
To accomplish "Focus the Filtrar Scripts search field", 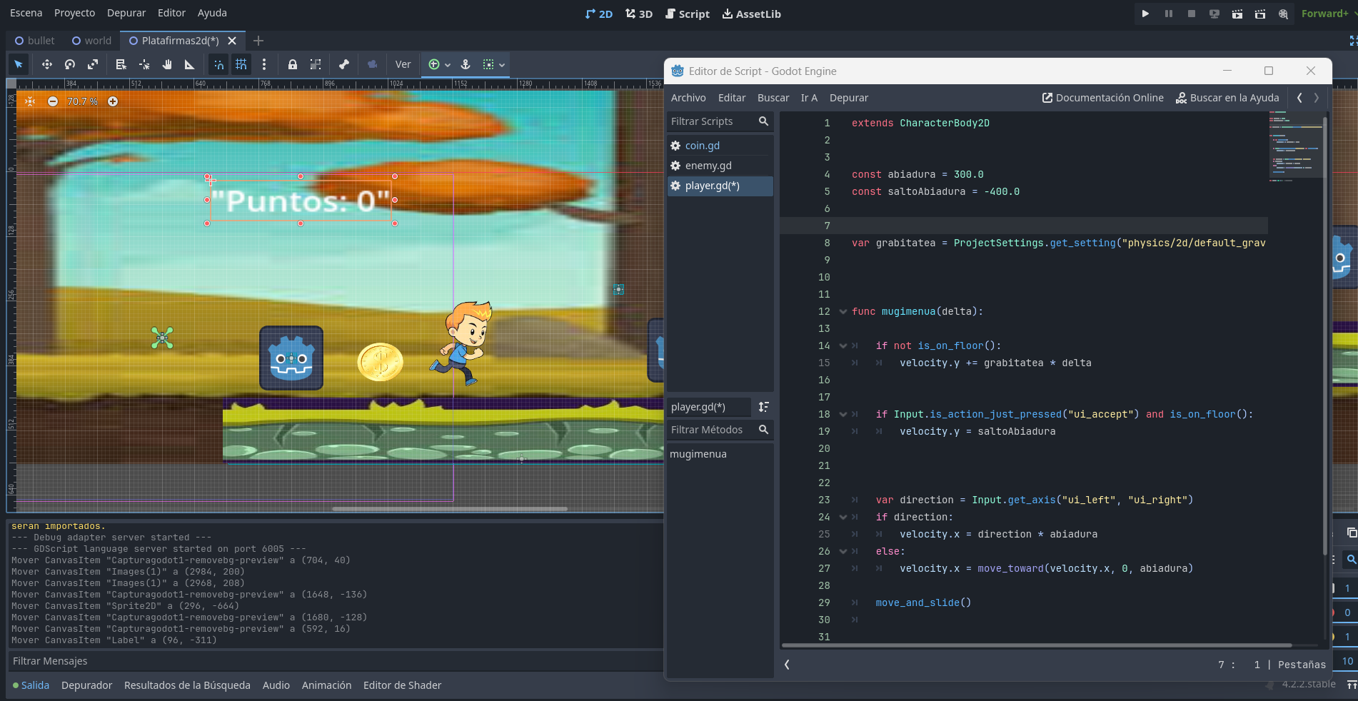I will [x=720, y=121].
